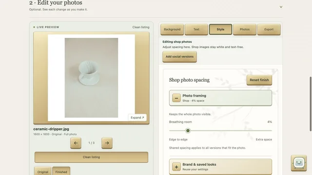Click the Edge to edge label
This screenshot has width=312, height=175.
click(178, 140)
